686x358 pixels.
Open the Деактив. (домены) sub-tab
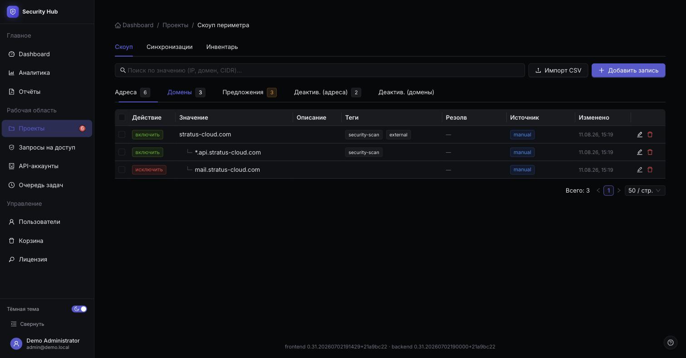pyautogui.click(x=406, y=92)
